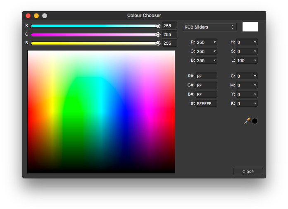Expand the G value dropdown arrow

click(x=214, y=51)
